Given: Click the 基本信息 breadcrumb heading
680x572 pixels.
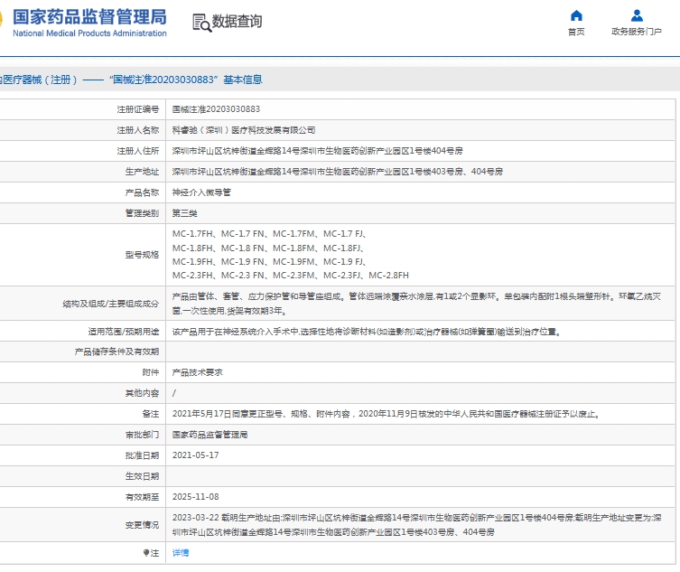Looking at the screenshot, I should 243,80.
